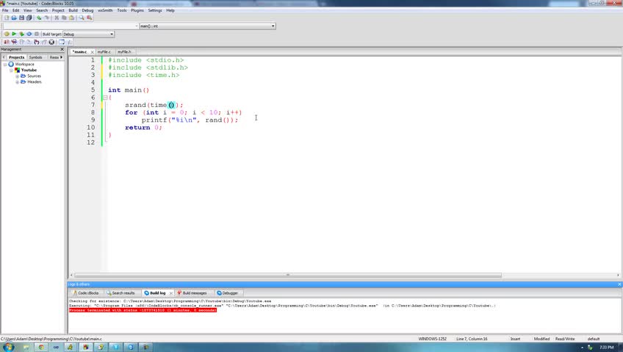Screen dimensions: 623x352
Task: Open the Code::Blocks log tab
Action: (86, 293)
